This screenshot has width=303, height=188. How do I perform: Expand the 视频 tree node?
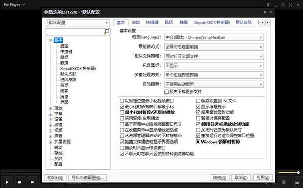[50, 131]
